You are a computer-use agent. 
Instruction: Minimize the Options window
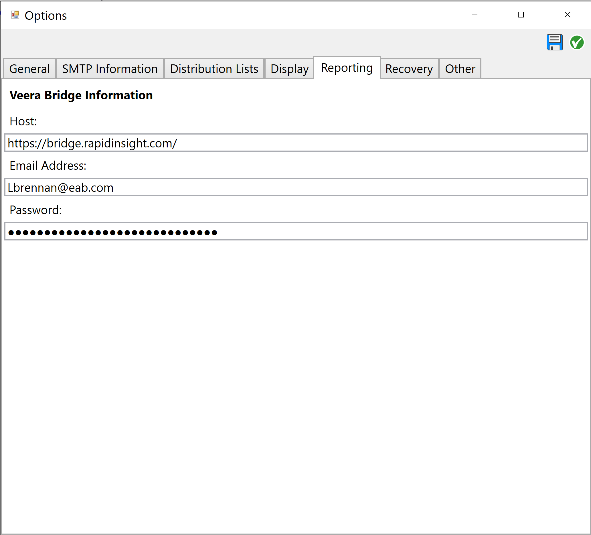click(x=474, y=15)
